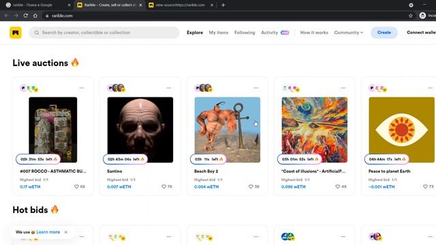Open the options menu on Coast of illusions card

(x=343, y=88)
